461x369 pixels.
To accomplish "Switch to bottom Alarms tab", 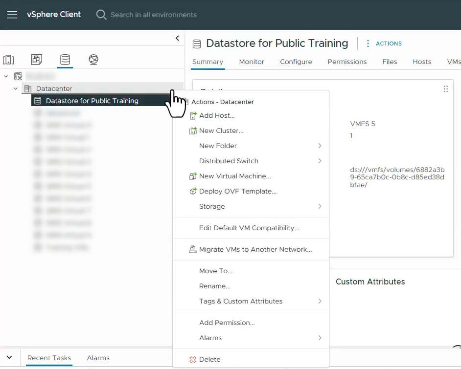I will coord(98,358).
